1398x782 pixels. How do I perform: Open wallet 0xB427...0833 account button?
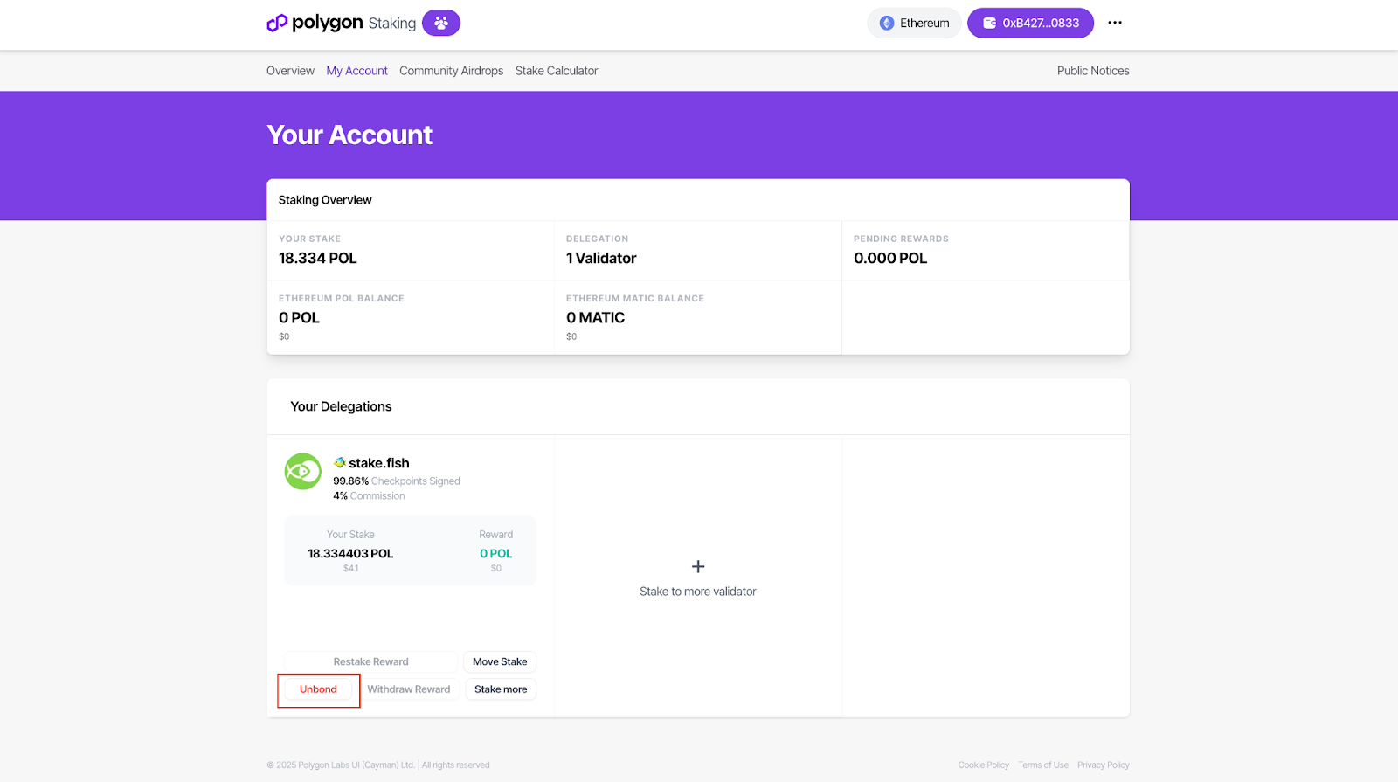(1030, 24)
